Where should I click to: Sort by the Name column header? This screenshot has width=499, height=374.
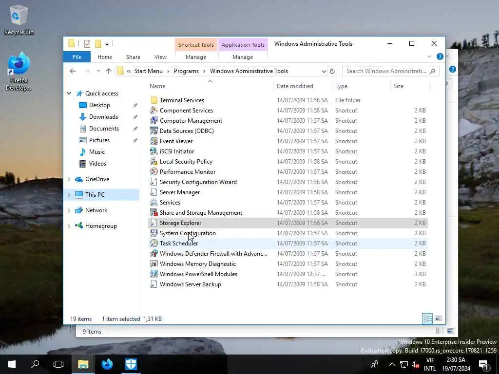point(210,86)
